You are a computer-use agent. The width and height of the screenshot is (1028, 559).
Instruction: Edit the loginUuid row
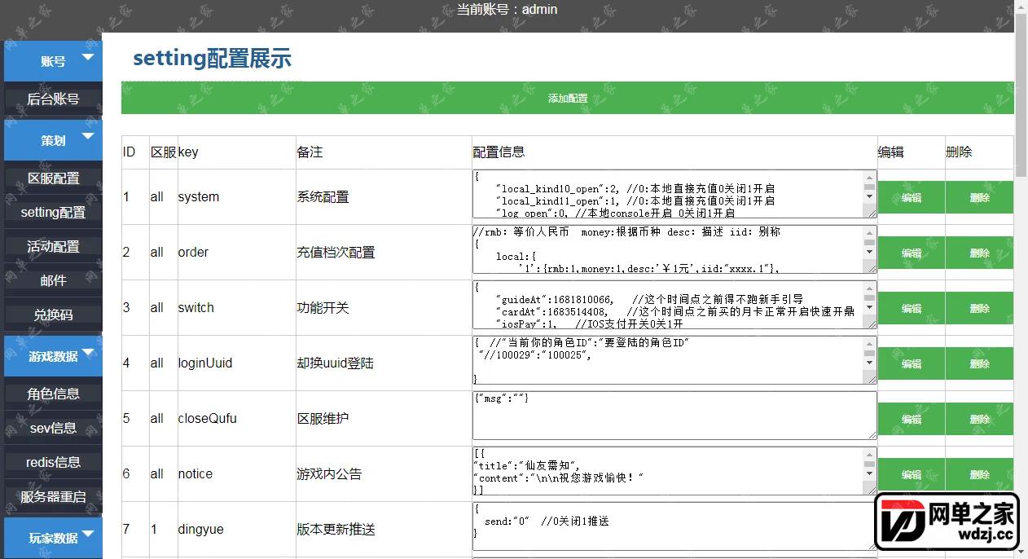911,363
